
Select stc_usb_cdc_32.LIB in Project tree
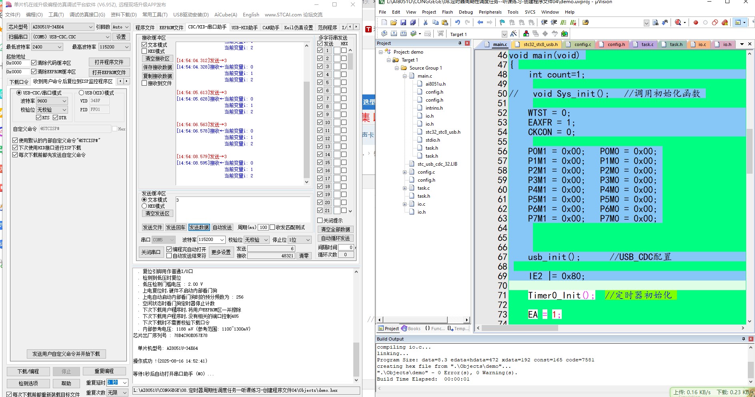[437, 164]
